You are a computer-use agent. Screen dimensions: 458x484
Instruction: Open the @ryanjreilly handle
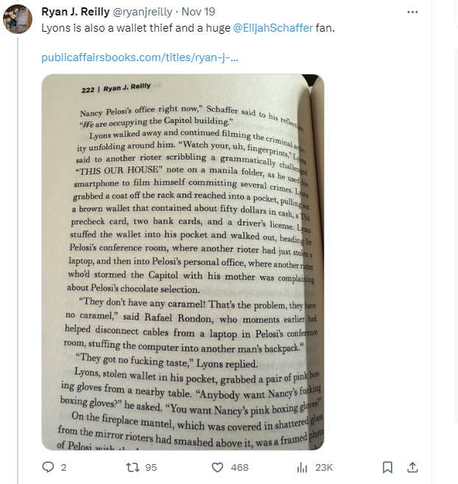pyautogui.click(x=143, y=12)
